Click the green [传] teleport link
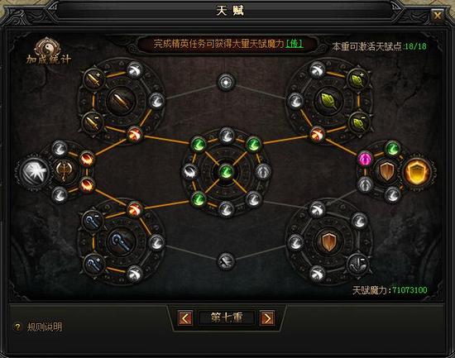The image size is (455, 358). pyautogui.click(x=295, y=44)
